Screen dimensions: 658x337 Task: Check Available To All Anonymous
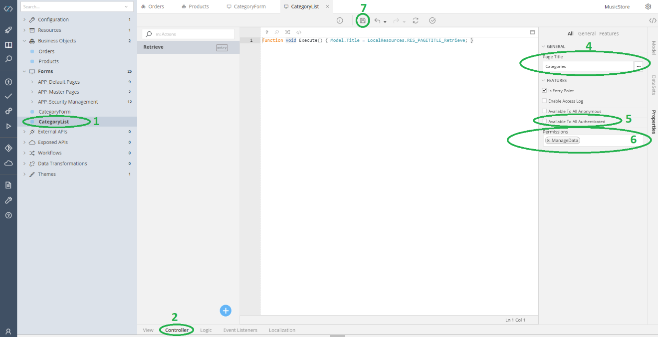(544, 111)
